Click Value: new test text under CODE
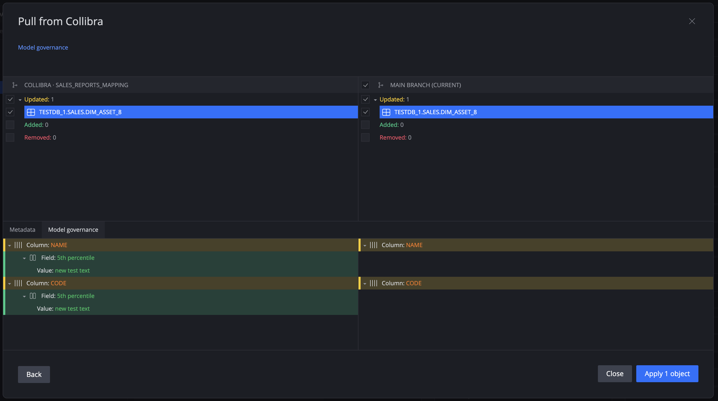 click(63, 309)
